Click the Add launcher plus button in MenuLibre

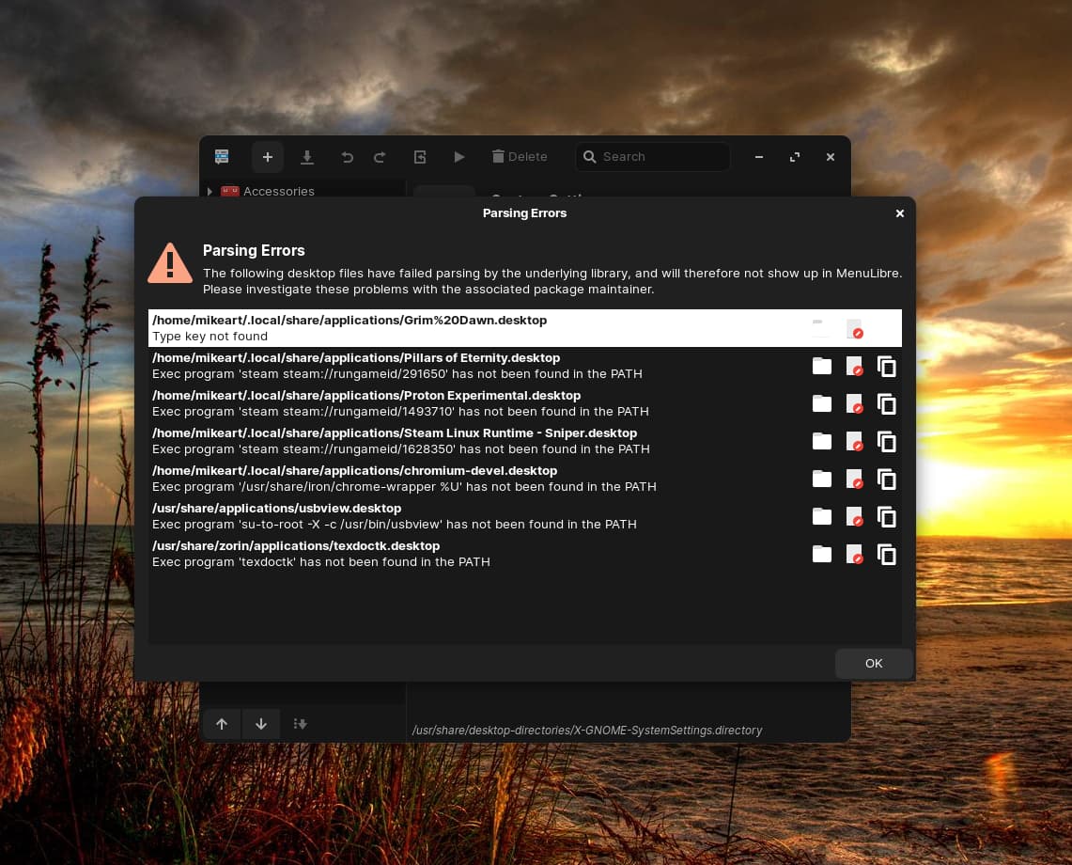268,157
